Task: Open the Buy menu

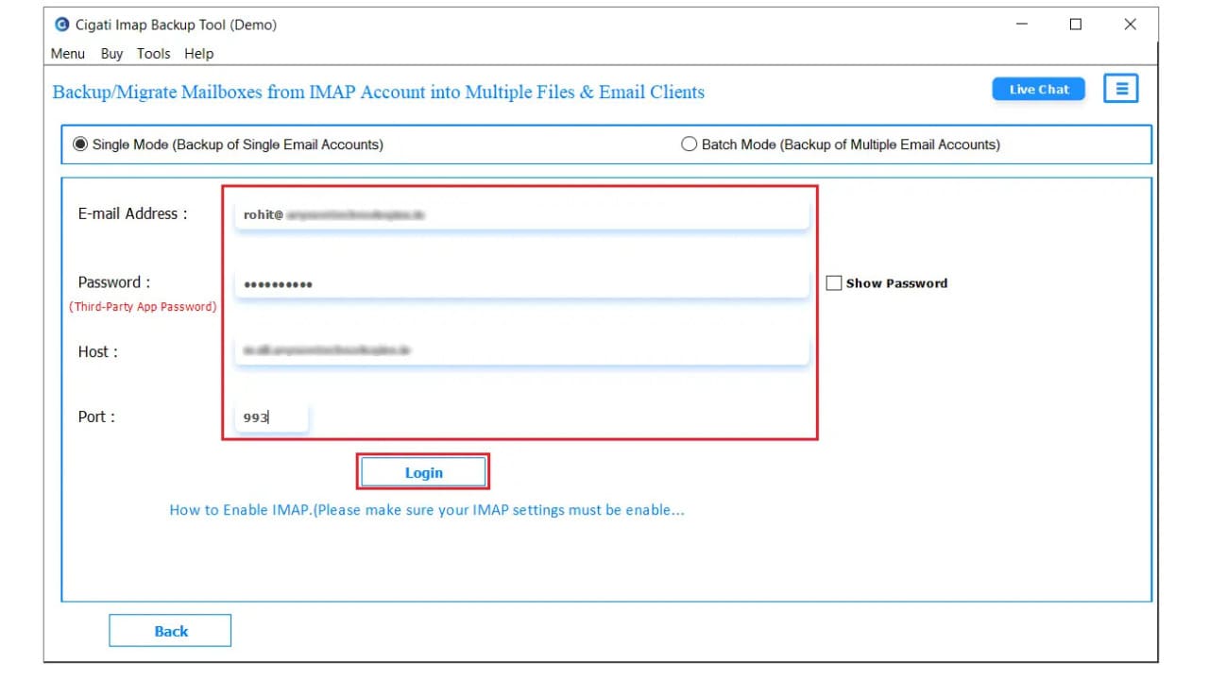Action: click(111, 54)
